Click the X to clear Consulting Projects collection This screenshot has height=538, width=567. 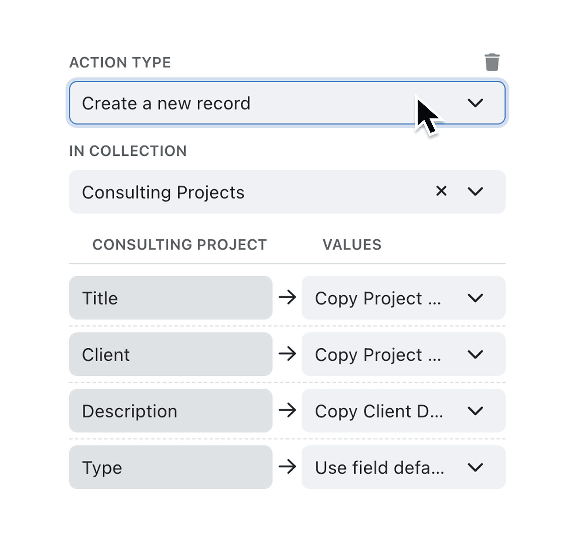pos(441,192)
